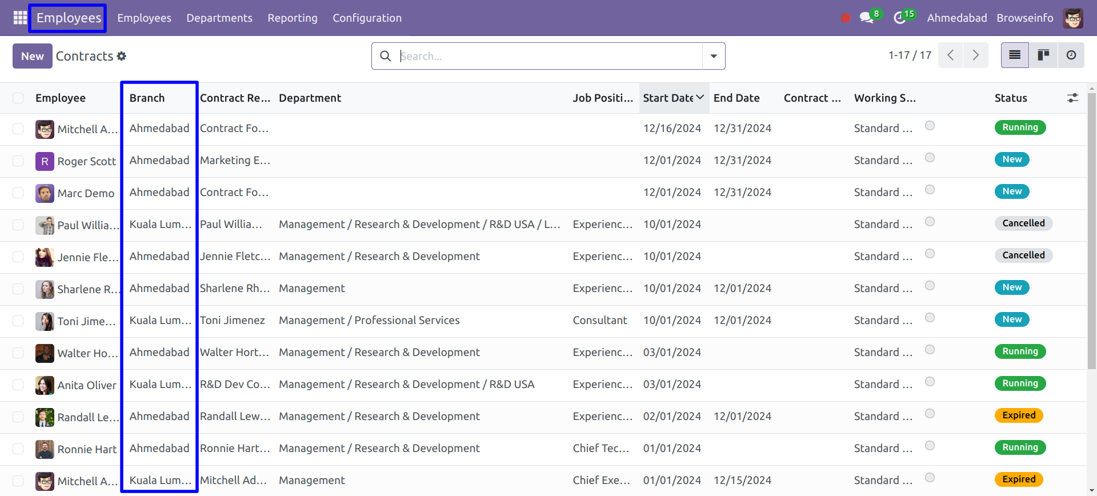The width and height of the screenshot is (1097, 496).
Task: Switch to list view
Action: click(1015, 55)
